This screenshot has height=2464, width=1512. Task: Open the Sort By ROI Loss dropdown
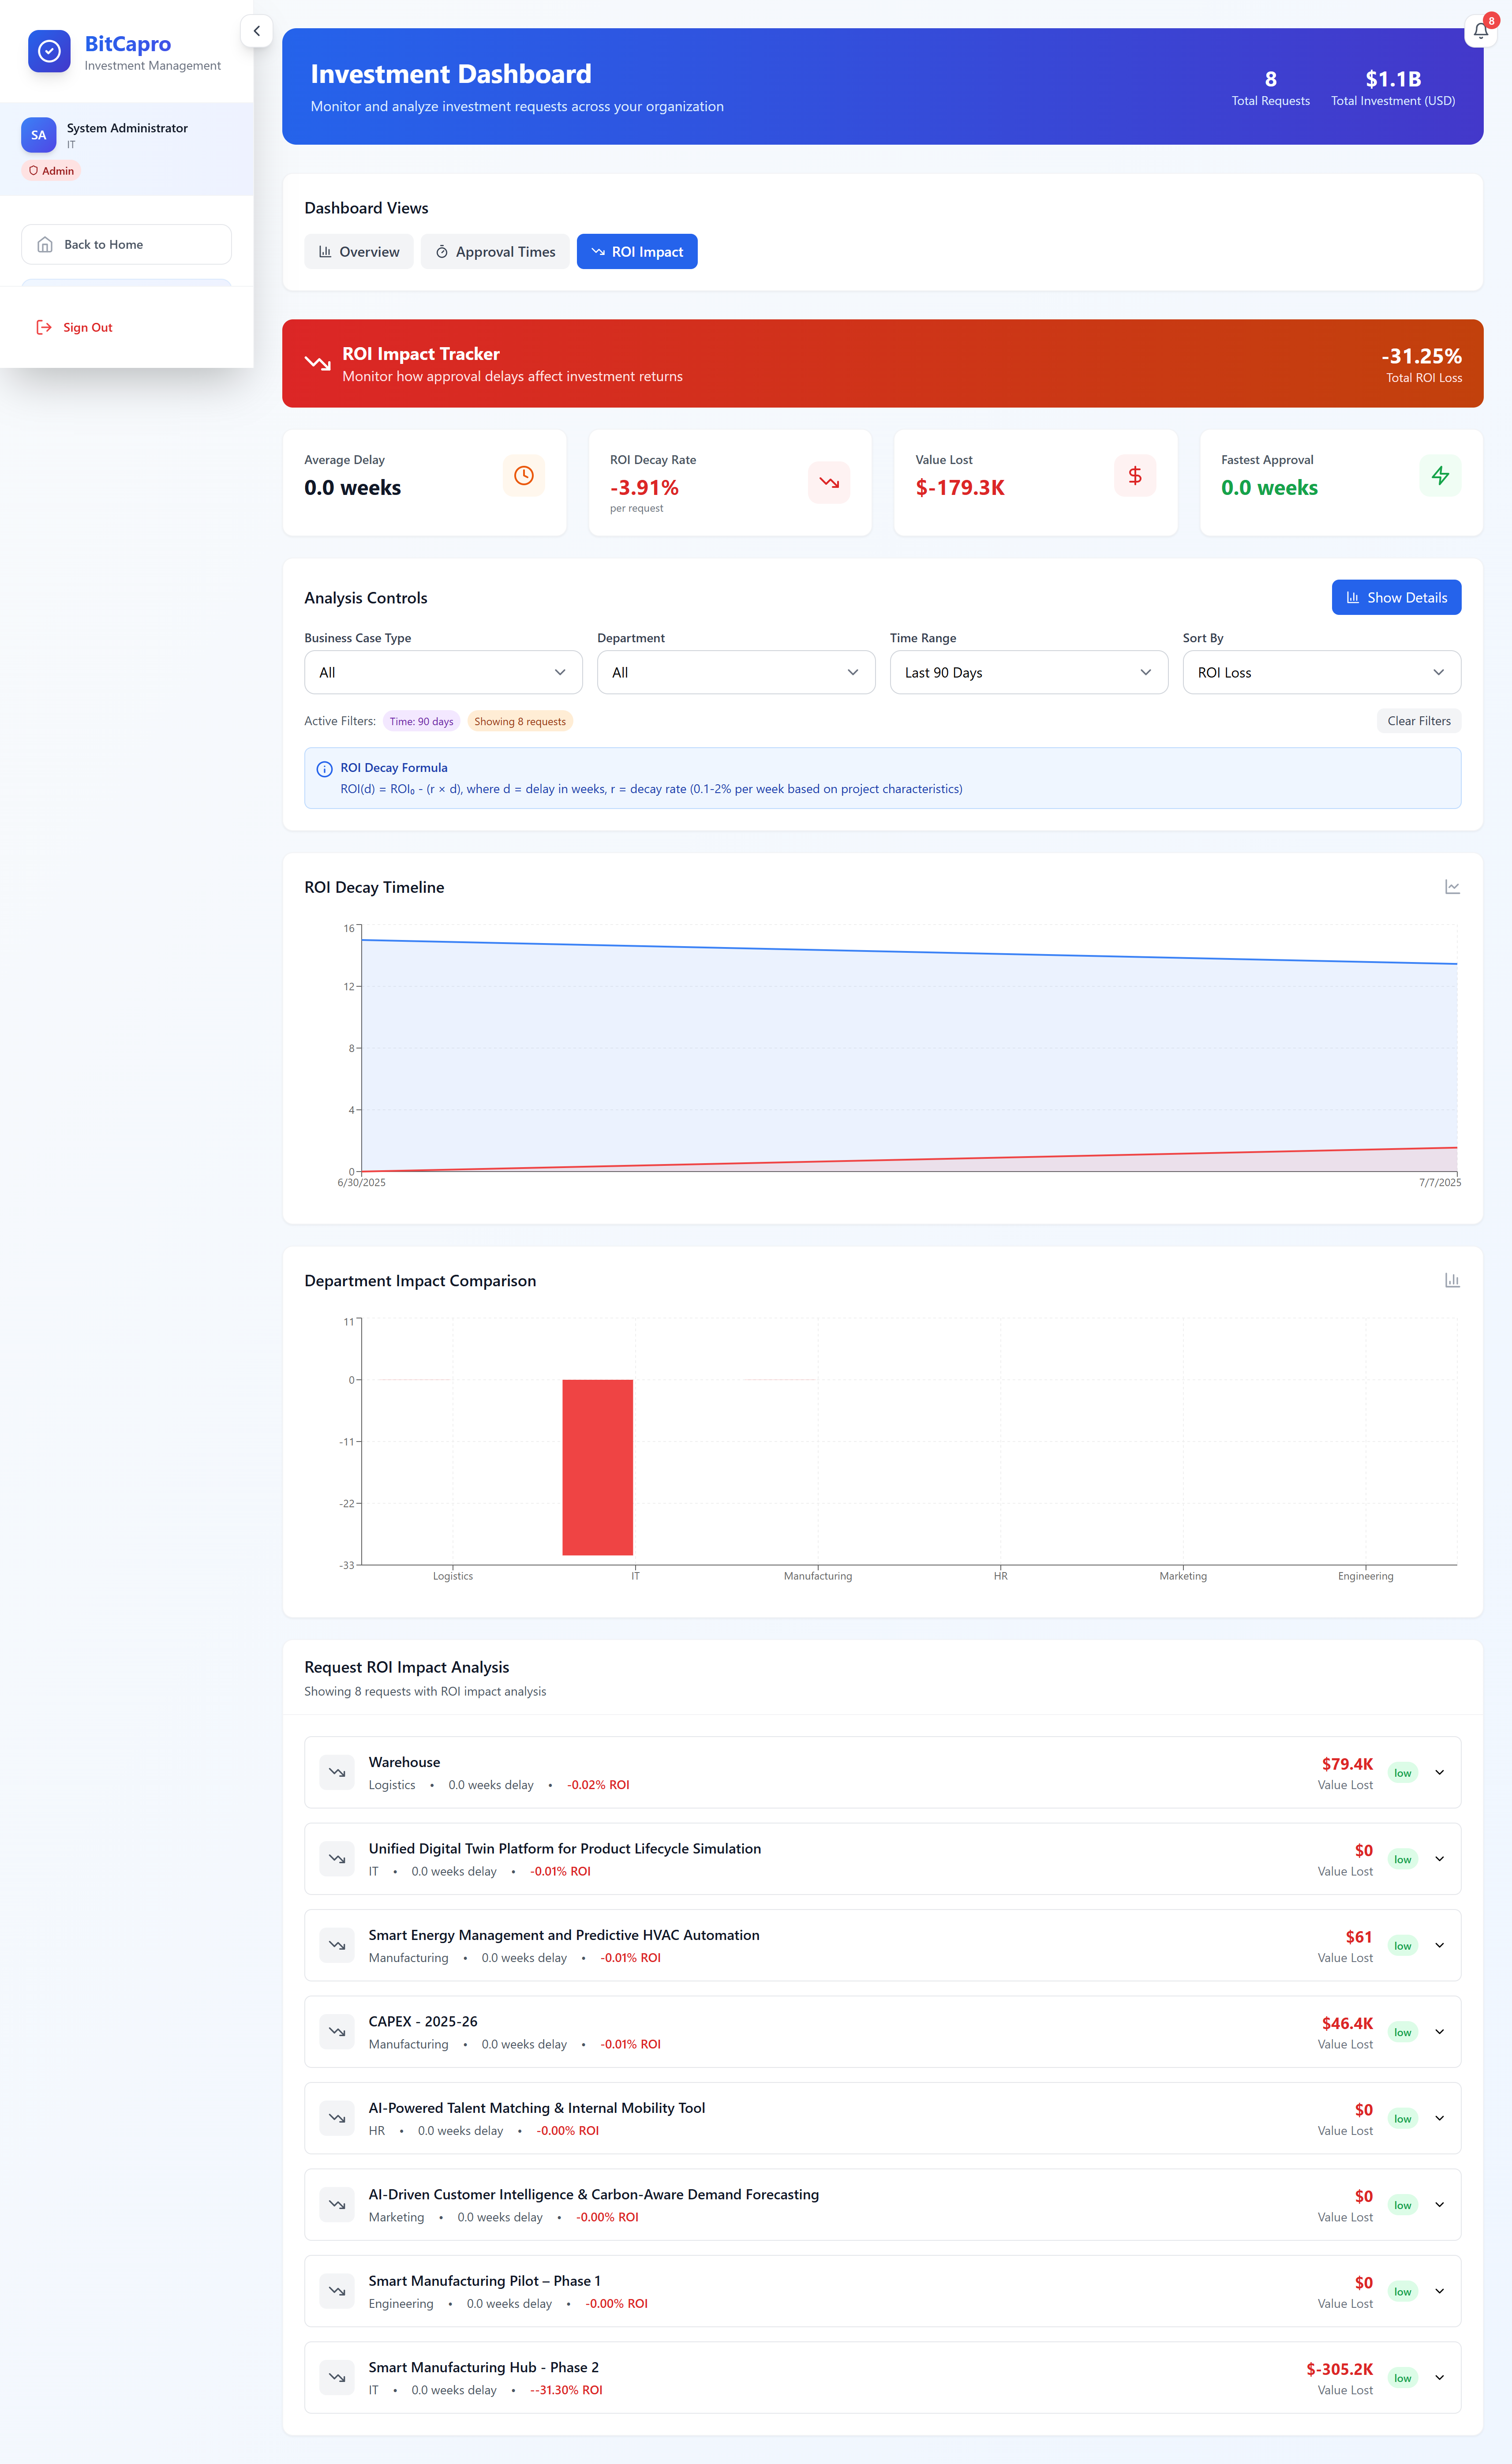click(1321, 672)
